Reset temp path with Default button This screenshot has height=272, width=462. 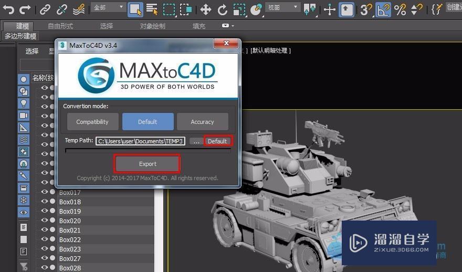(217, 141)
